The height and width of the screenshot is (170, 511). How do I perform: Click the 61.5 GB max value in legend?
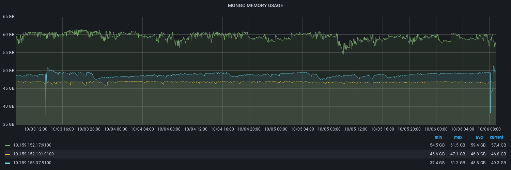[458, 145]
